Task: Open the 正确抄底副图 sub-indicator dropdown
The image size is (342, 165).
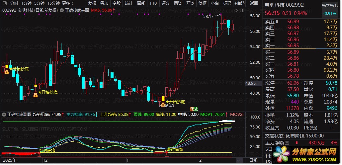Action: pos(4,114)
